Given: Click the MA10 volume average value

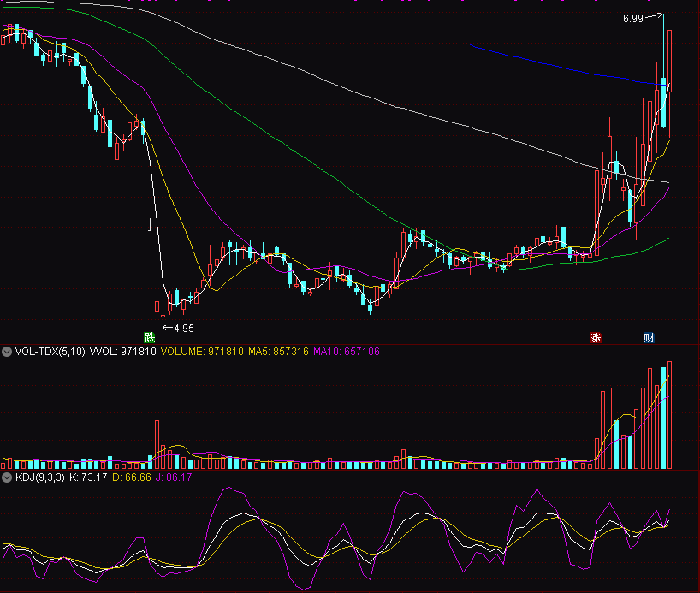Looking at the screenshot, I should [x=347, y=352].
